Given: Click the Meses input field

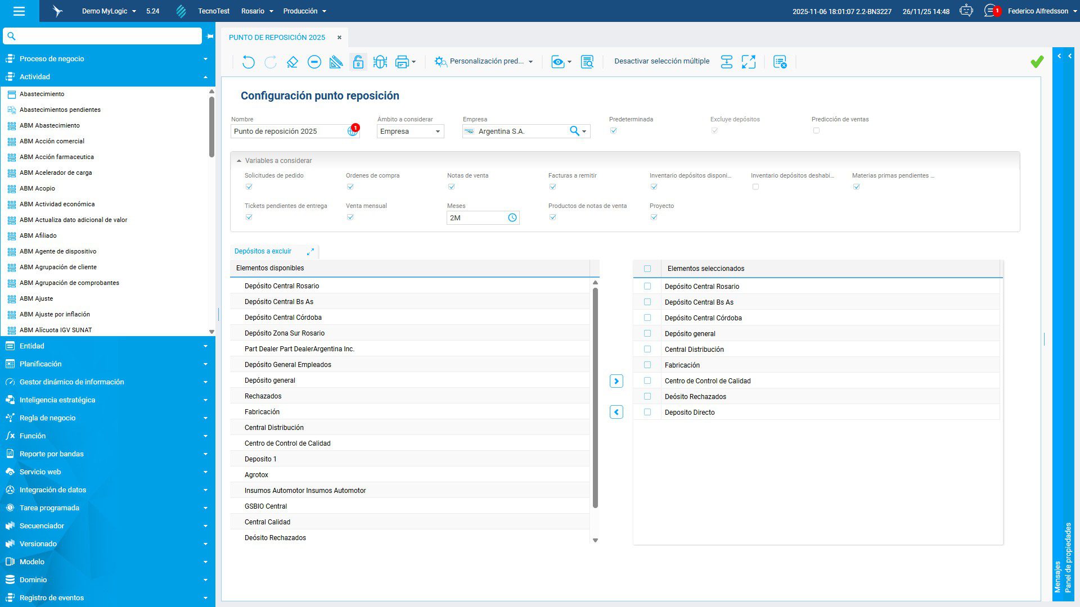Looking at the screenshot, I should pyautogui.click(x=476, y=218).
